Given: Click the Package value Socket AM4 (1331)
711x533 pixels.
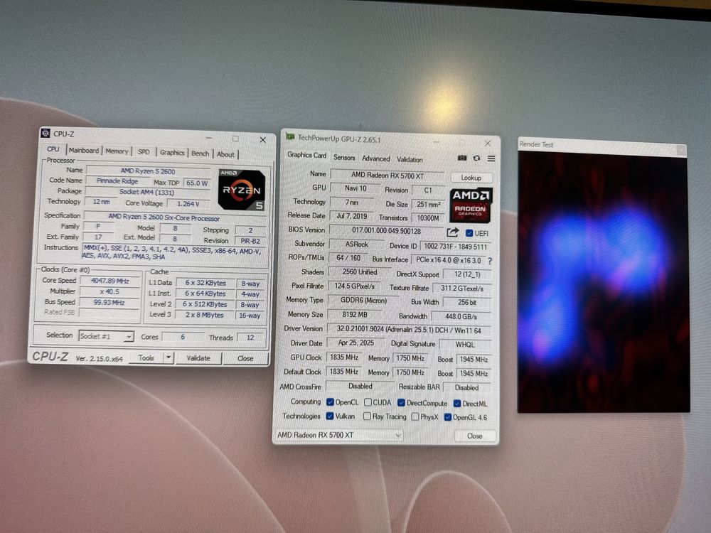Looking at the screenshot, I should click(x=147, y=192).
